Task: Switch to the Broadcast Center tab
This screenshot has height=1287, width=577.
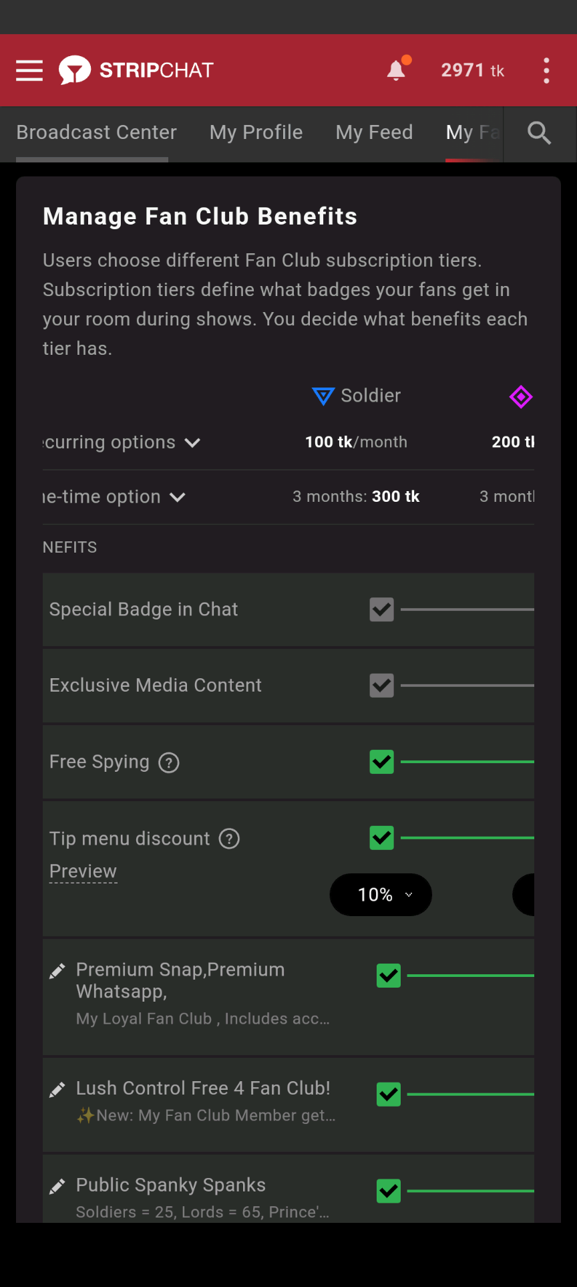Action: click(x=96, y=132)
